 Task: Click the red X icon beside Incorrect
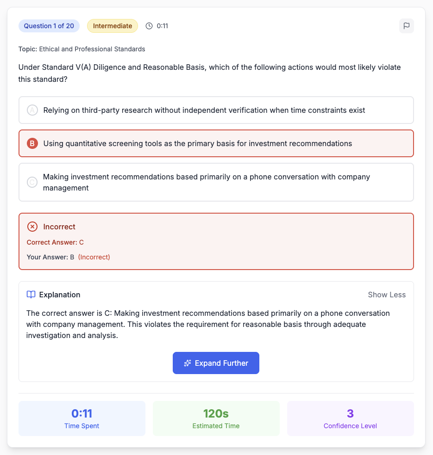click(x=32, y=227)
